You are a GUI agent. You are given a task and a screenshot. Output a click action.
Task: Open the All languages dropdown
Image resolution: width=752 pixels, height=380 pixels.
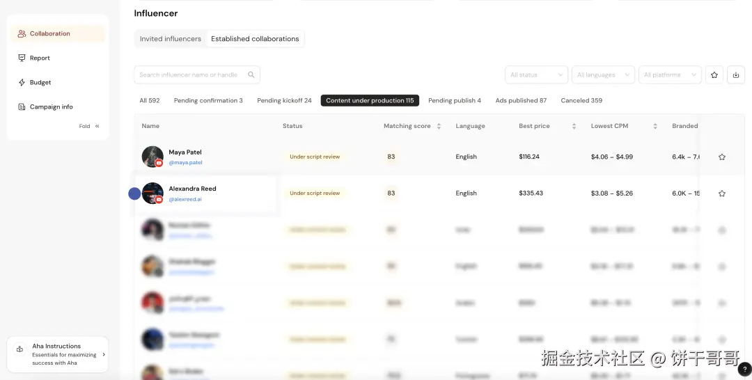[x=603, y=74]
